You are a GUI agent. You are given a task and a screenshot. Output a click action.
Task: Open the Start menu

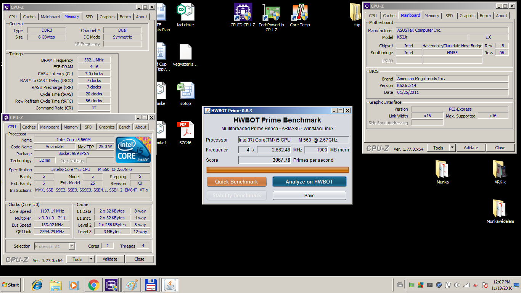[x=11, y=285]
